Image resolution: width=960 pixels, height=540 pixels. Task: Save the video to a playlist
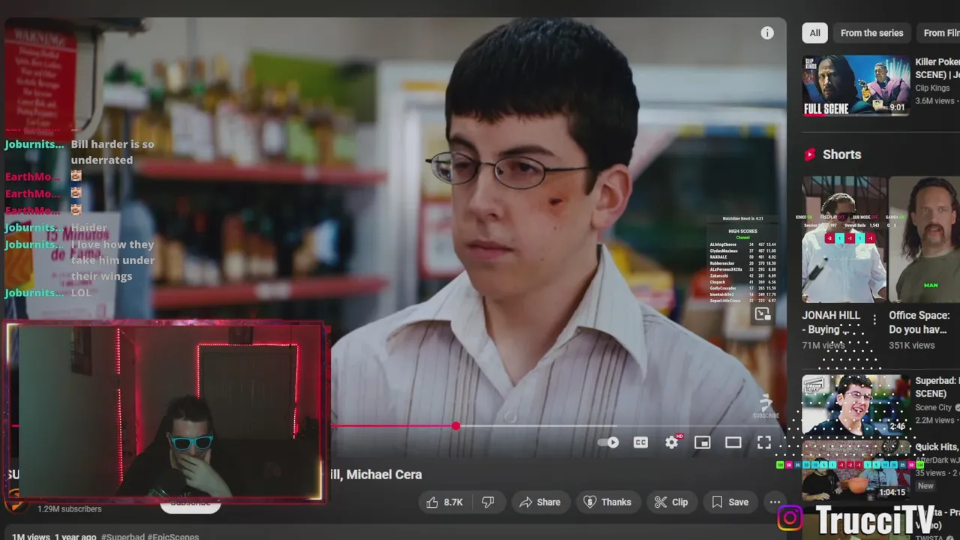pos(730,502)
